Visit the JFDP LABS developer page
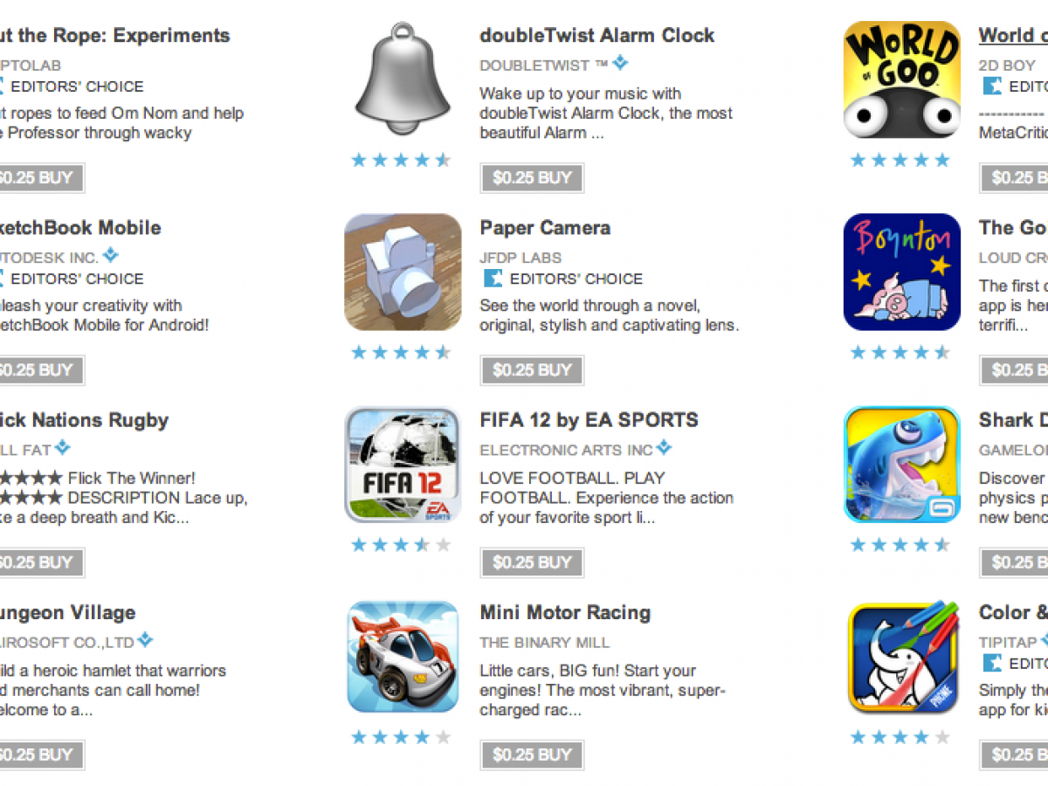Viewport: 1048px width, 786px height. [x=521, y=258]
